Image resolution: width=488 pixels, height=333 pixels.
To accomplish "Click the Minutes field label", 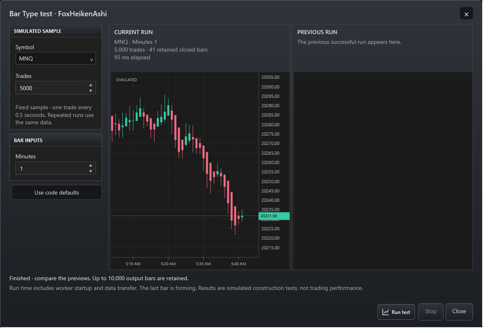I will pyautogui.click(x=26, y=156).
